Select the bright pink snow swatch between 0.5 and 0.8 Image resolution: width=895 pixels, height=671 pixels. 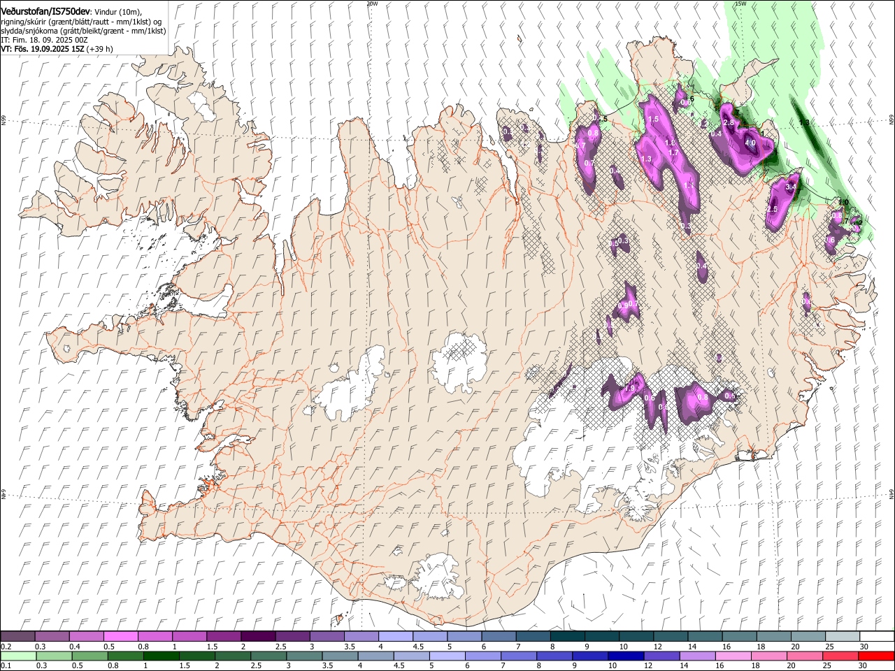(x=120, y=637)
